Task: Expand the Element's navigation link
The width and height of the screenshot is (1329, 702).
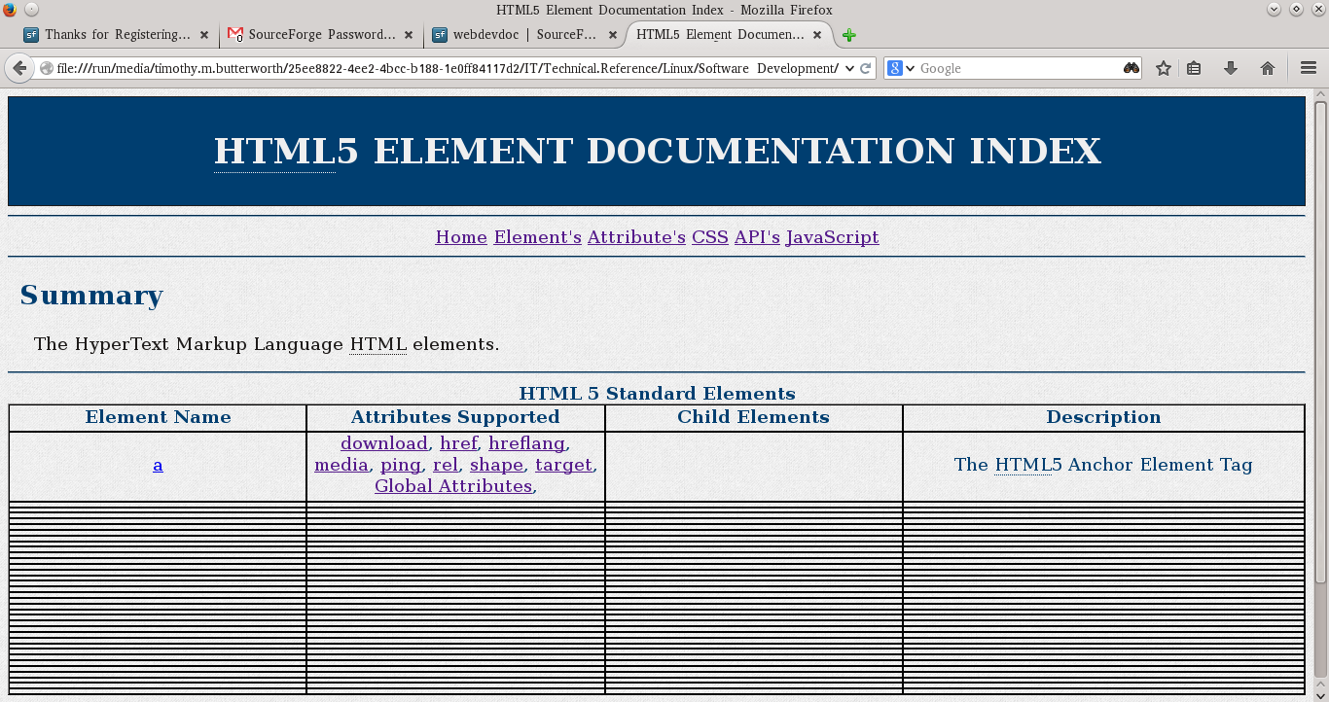Action: (537, 236)
